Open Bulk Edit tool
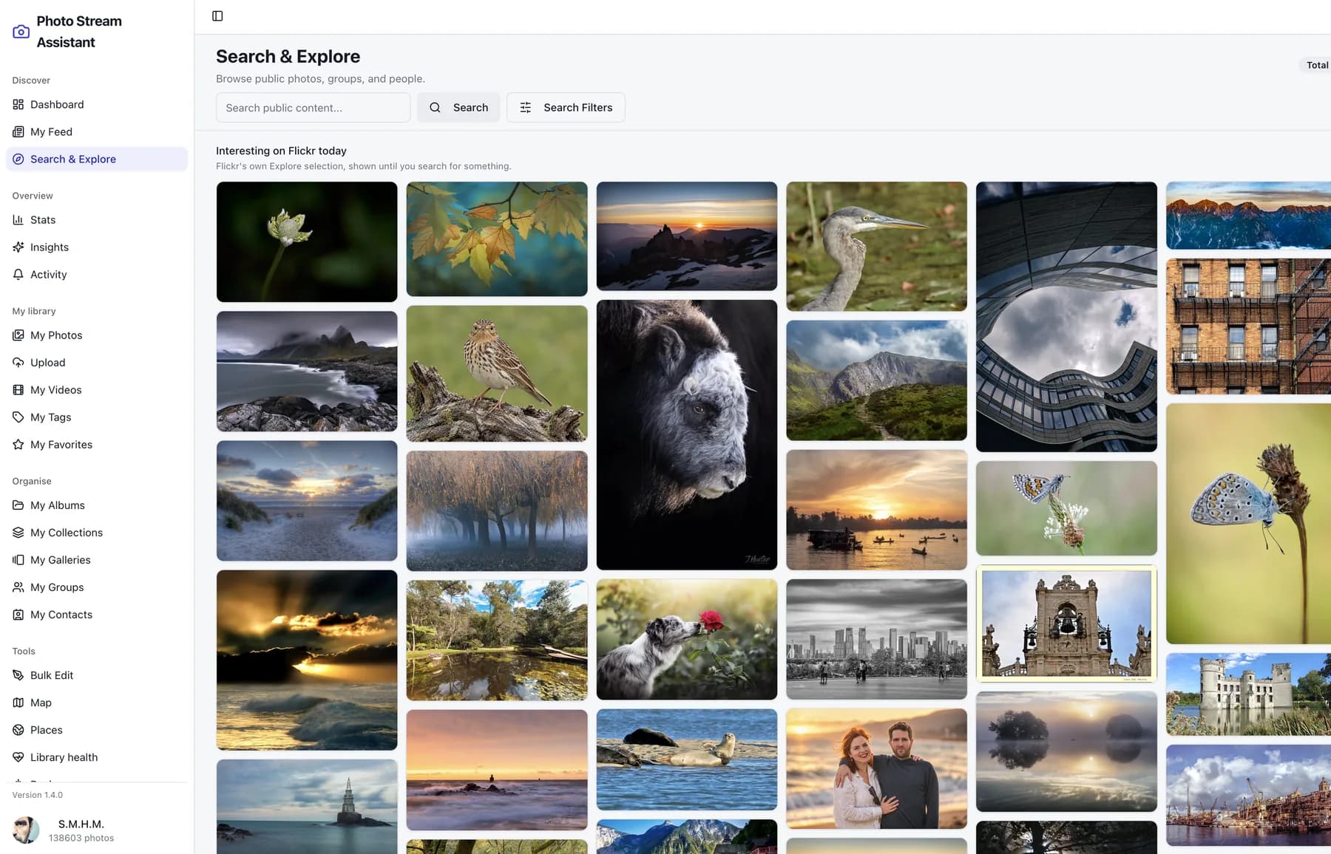1331x854 pixels. click(97, 675)
